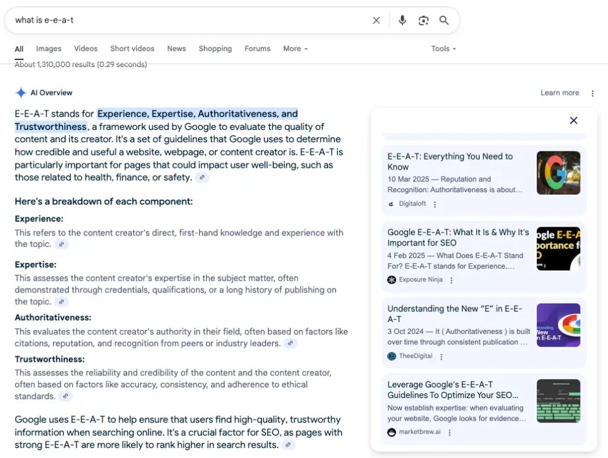Open 'E-E-A-T: Everything You Need to Know' result
This screenshot has width=608, height=458.
point(450,161)
